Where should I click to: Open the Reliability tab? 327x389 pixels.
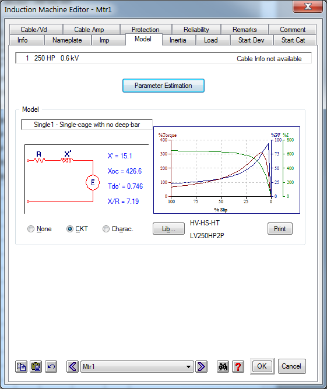pos(196,30)
